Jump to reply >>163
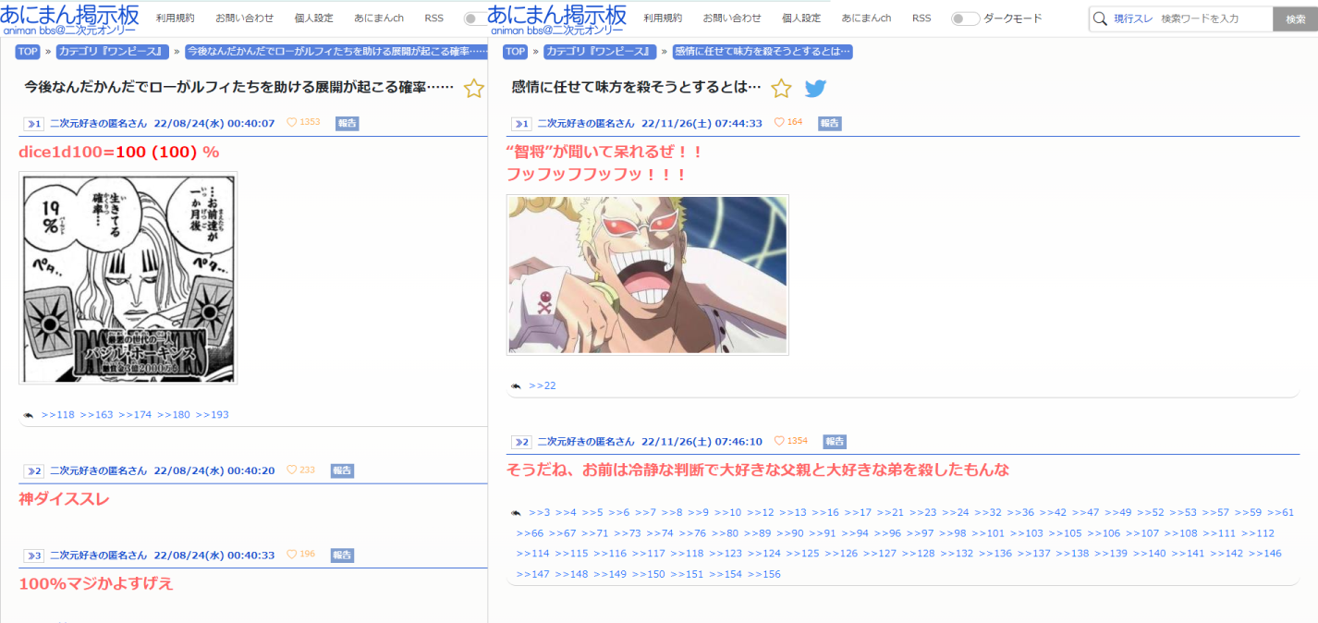Image resolution: width=1318 pixels, height=623 pixels. [96, 415]
